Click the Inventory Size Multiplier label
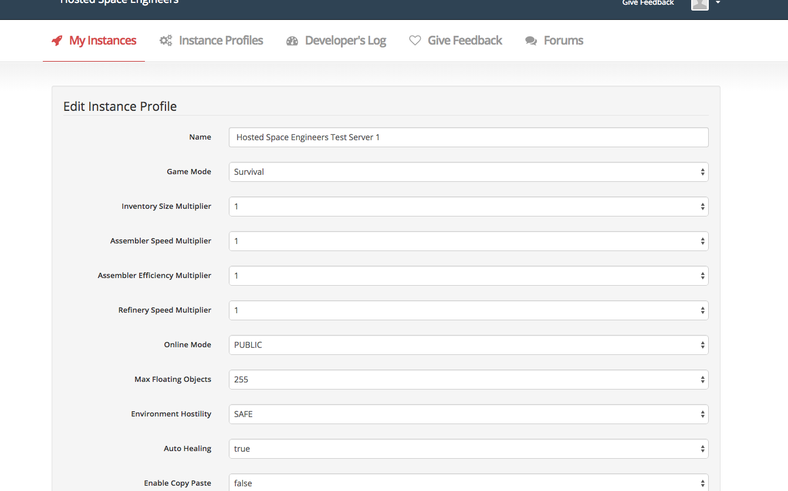This screenshot has height=491, width=788. (x=167, y=206)
